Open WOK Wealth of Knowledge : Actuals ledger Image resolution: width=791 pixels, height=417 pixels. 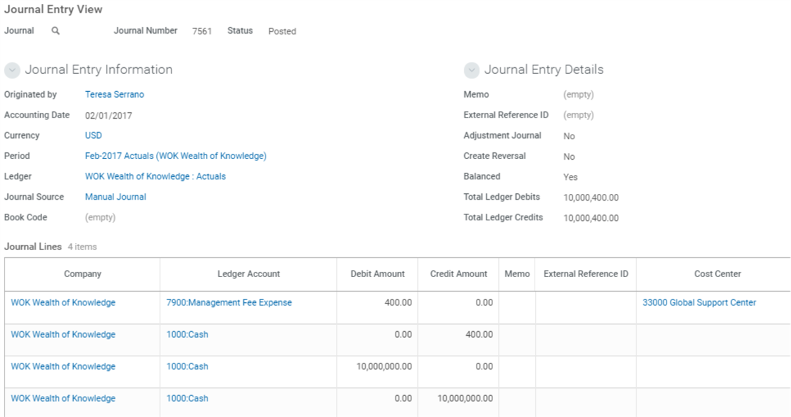click(x=156, y=176)
